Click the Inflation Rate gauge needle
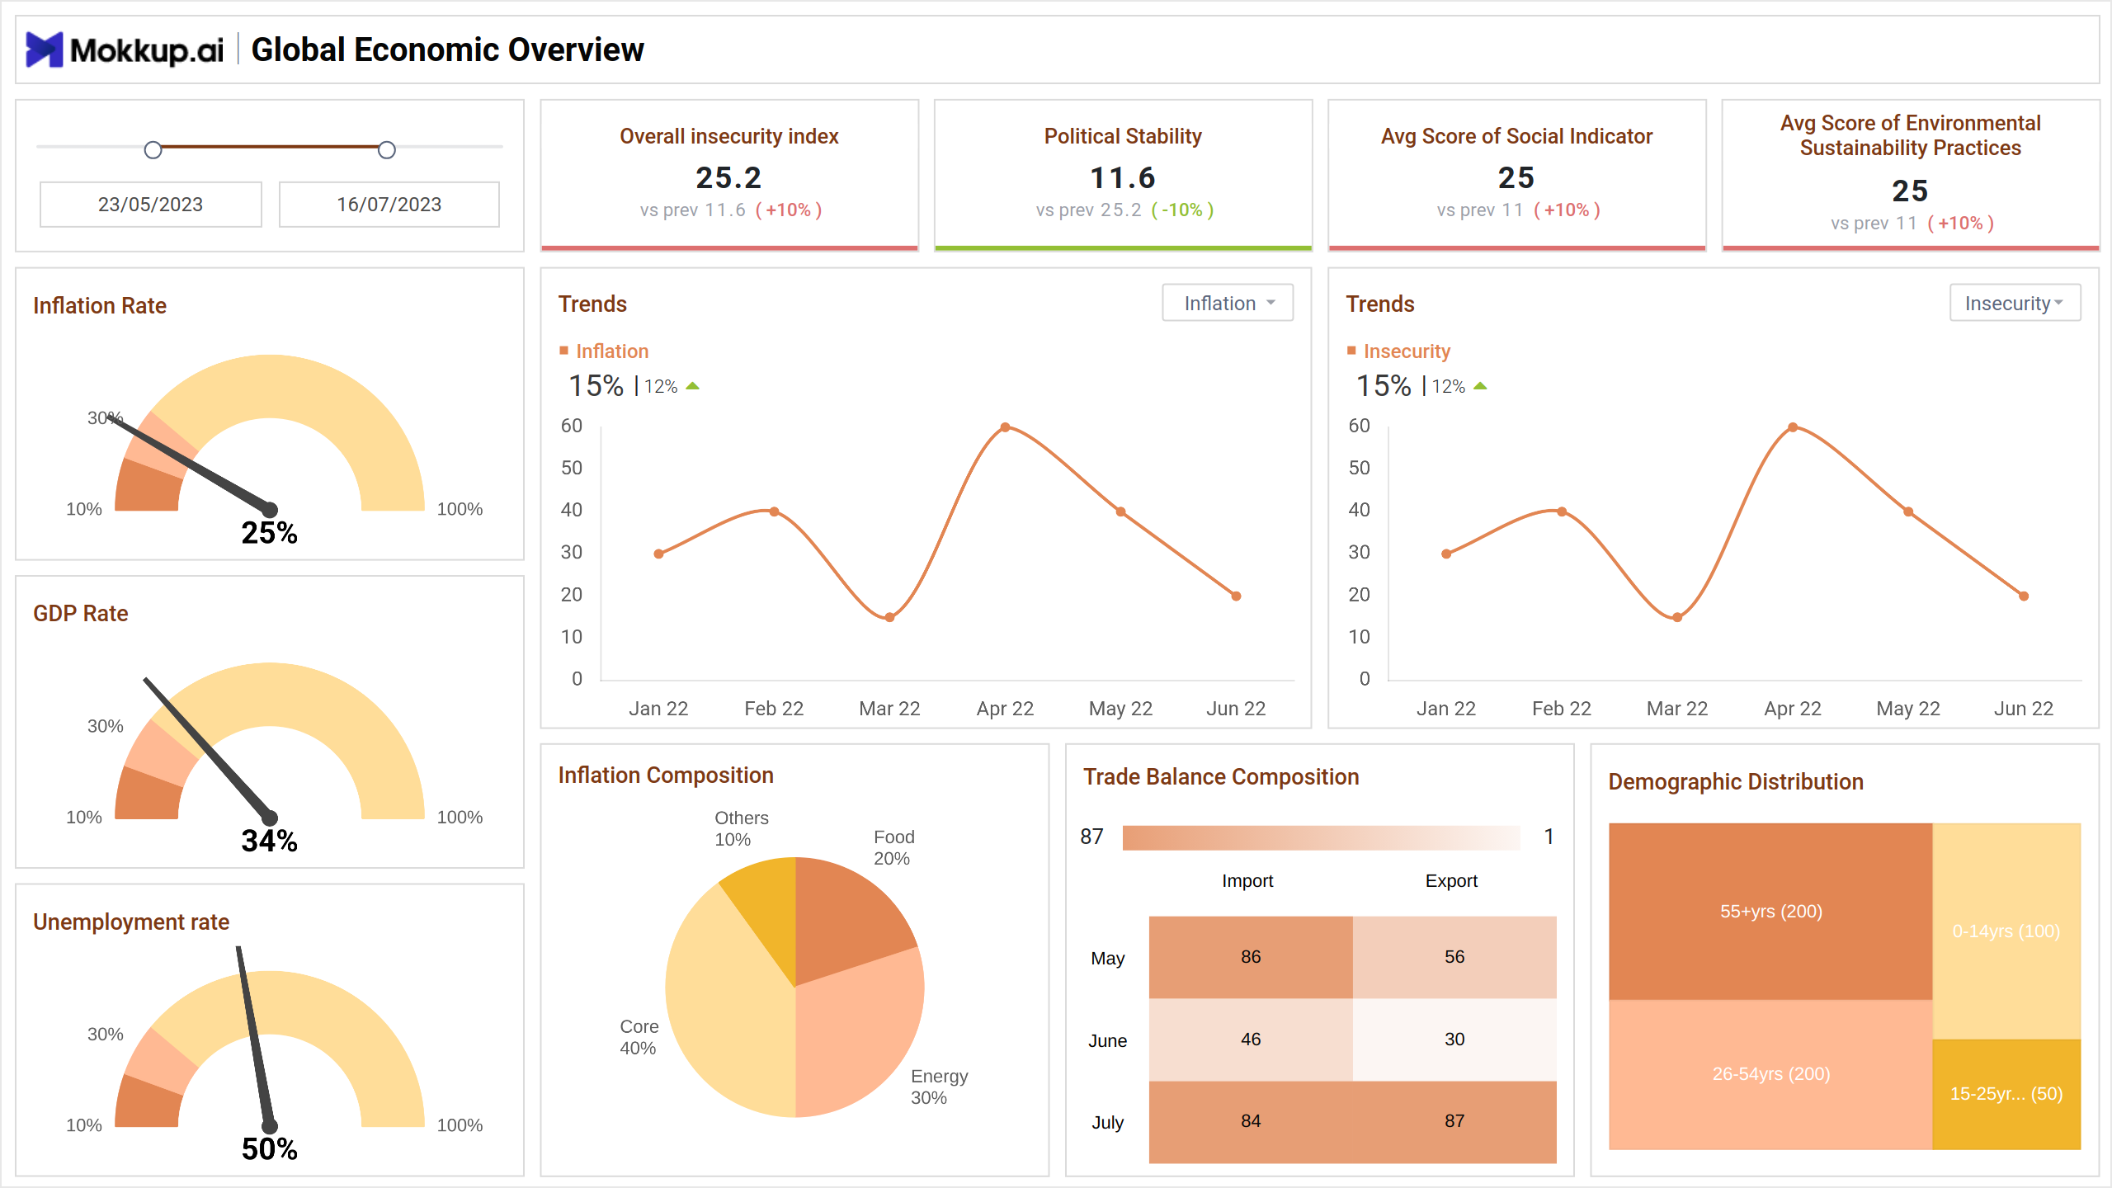Viewport: 2112px width, 1188px height. pyautogui.click(x=191, y=464)
